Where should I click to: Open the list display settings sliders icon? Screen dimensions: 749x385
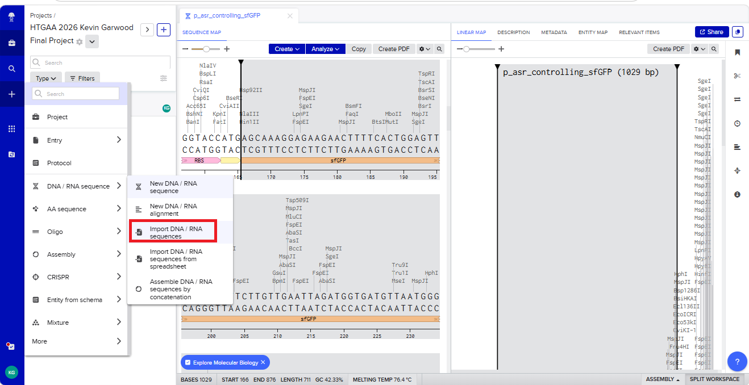pyautogui.click(x=164, y=78)
